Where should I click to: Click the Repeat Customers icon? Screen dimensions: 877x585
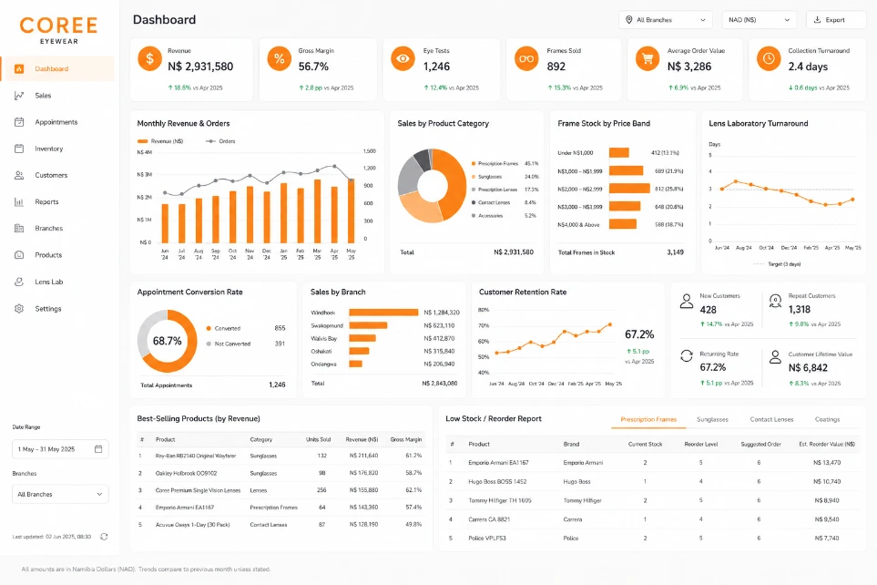point(775,302)
